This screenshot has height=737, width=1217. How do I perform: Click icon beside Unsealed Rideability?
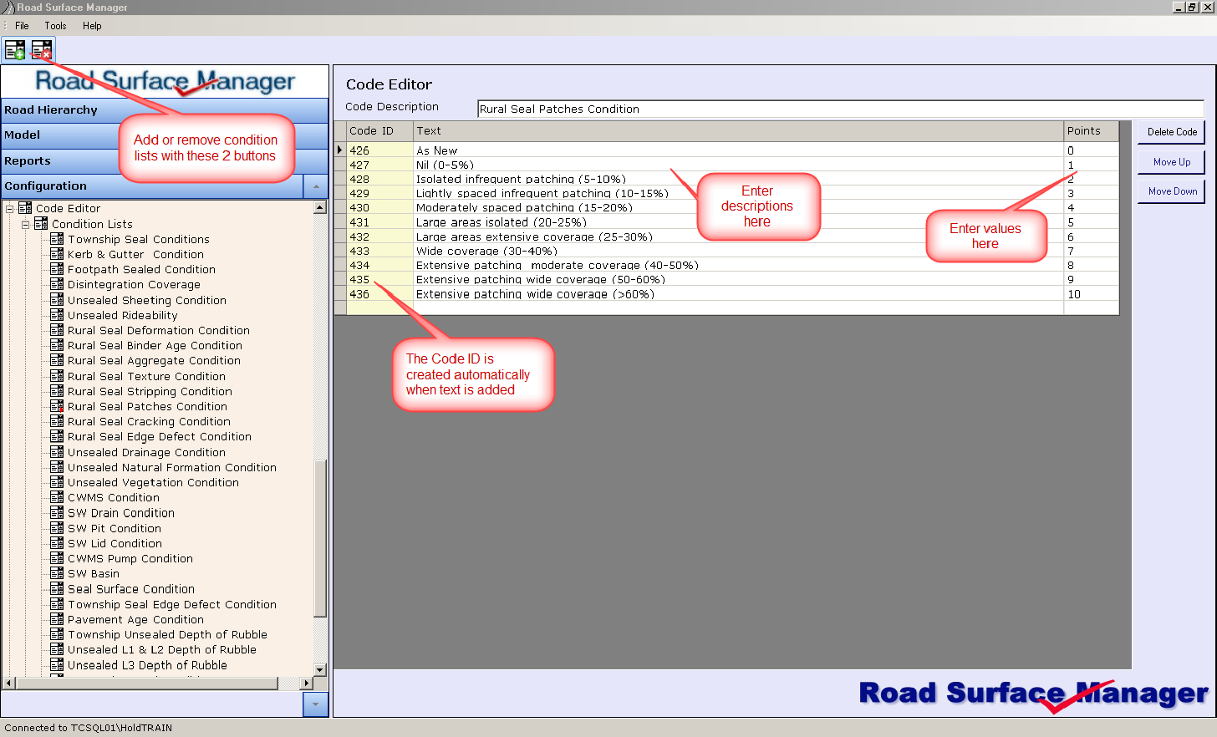point(57,315)
